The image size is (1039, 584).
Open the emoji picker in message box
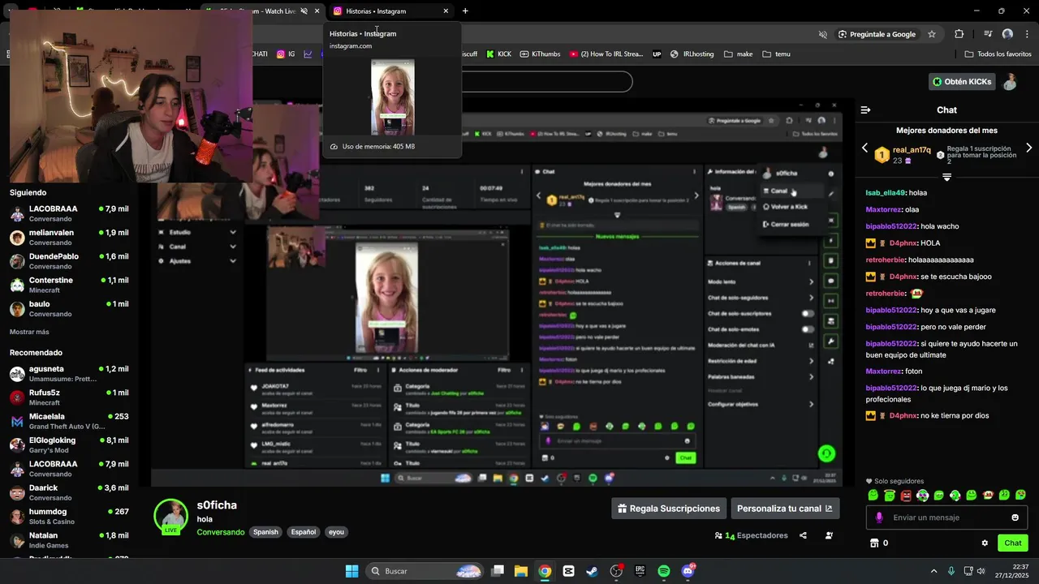pyautogui.click(x=1015, y=517)
